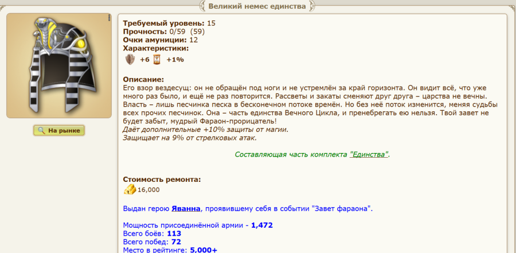Click the "Прочность" durability label
Viewport: 516px width, 253px height.
tap(144, 32)
